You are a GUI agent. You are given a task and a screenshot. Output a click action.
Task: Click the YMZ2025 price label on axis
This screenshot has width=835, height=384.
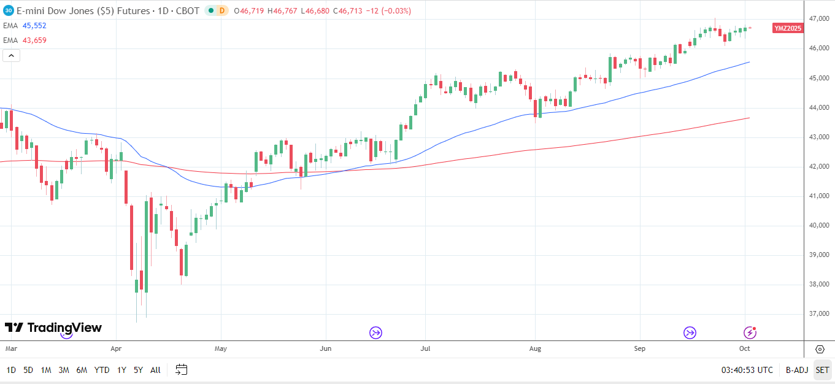coord(788,28)
